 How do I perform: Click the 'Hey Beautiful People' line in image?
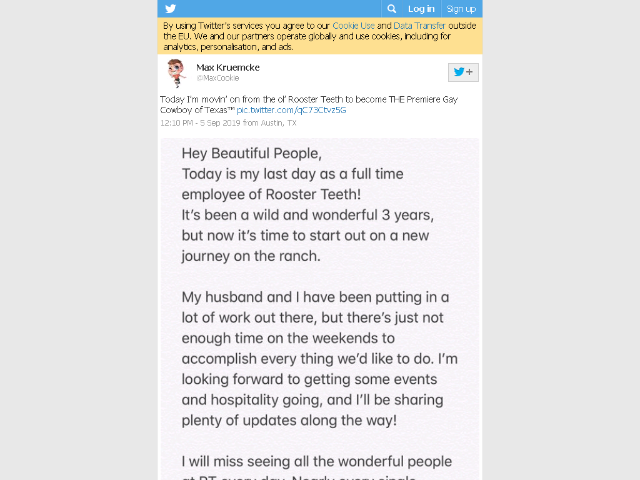(252, 154)
